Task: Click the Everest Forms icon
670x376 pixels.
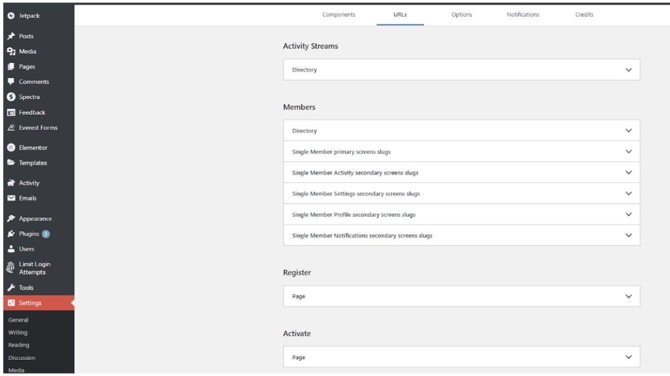Action: click(11, 128)
